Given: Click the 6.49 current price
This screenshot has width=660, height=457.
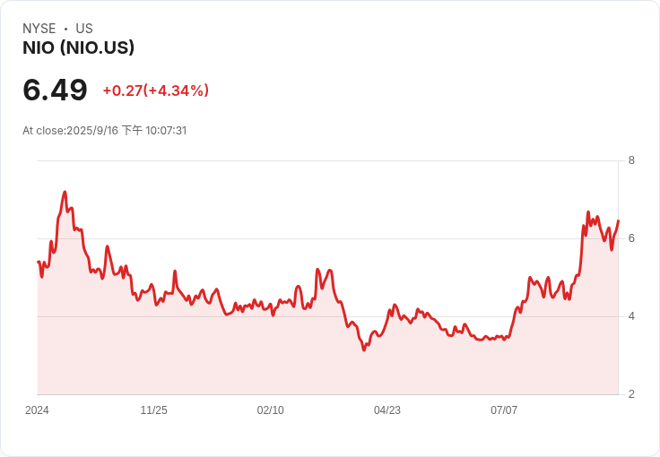Looking at the screenshot, I should [x=55, y=91].
